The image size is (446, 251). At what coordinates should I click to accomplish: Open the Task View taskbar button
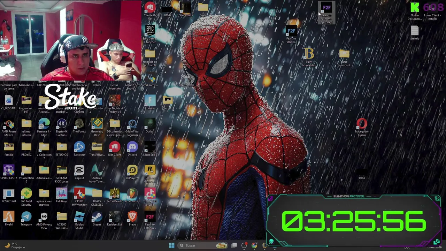point(234,245)
